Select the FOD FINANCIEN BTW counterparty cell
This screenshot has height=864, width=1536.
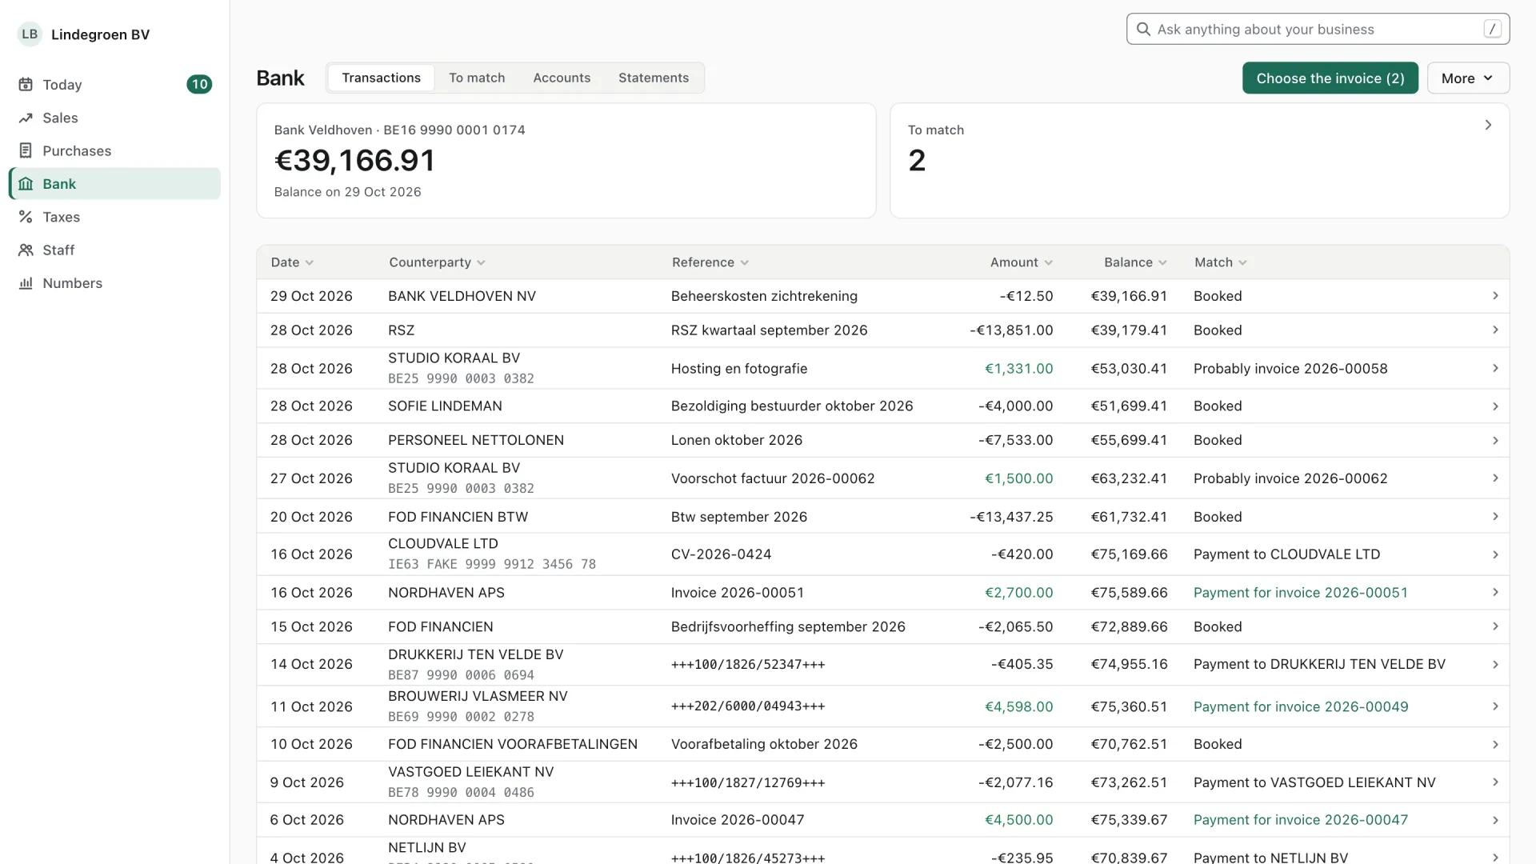[x=458, y=517]
